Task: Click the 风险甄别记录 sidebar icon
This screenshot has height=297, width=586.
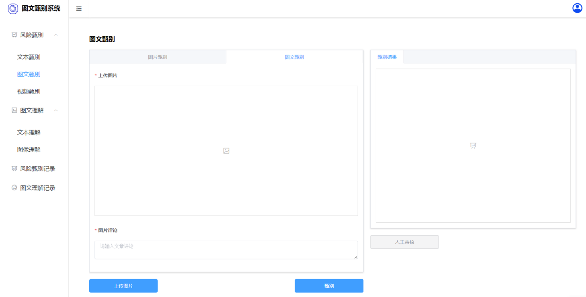Action: [14, 169]
